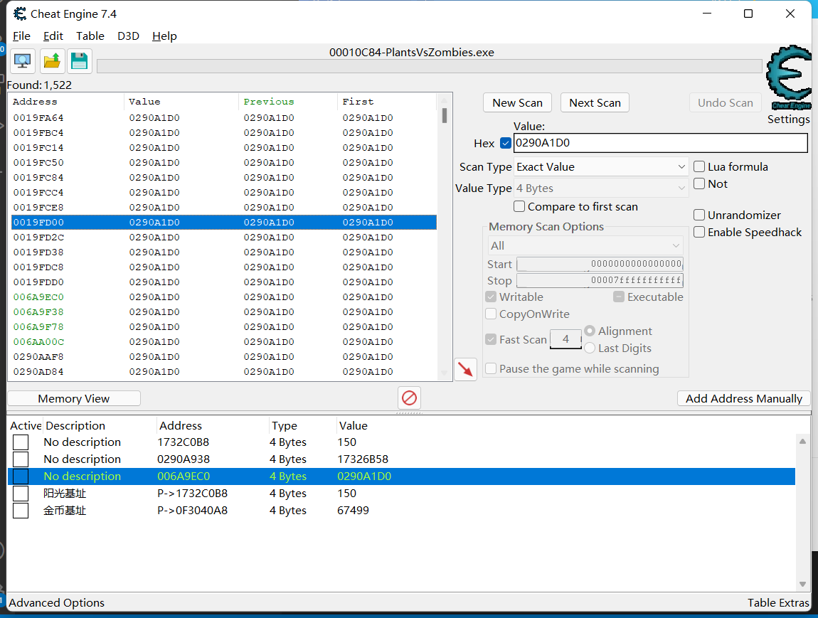Click the Stop address field
This screenshot has height=618, width=818.
pyautogui.click(x=600, y=281)
